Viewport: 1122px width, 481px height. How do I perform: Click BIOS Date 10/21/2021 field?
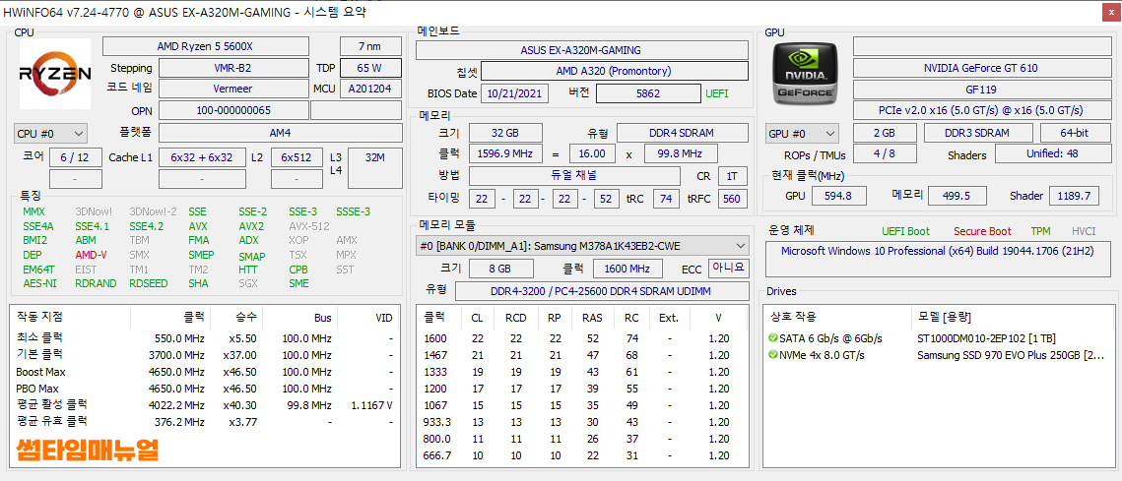[x=515, y=93]
